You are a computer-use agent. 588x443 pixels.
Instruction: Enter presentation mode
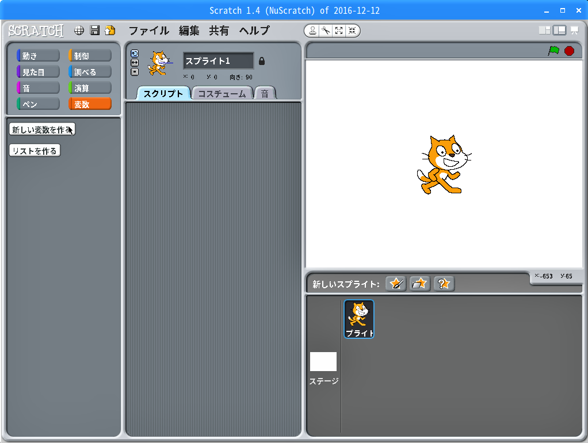click(575, 30)
